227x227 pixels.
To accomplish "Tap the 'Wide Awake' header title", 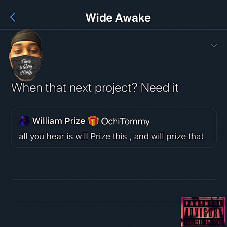I will click(118, 18).
